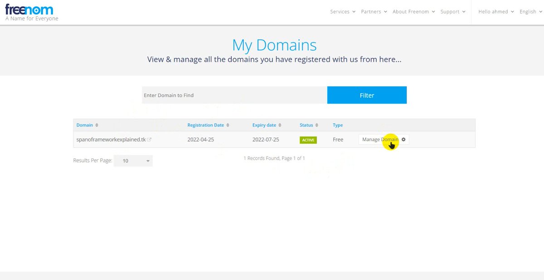Sort by Expiry date column arrows

click(x=280, y=125)
